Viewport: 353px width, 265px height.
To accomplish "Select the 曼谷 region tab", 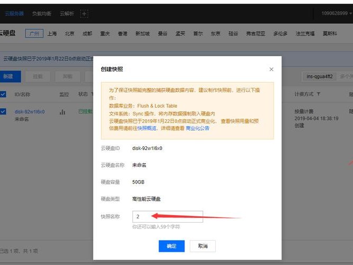I will [x=163, y=33].
